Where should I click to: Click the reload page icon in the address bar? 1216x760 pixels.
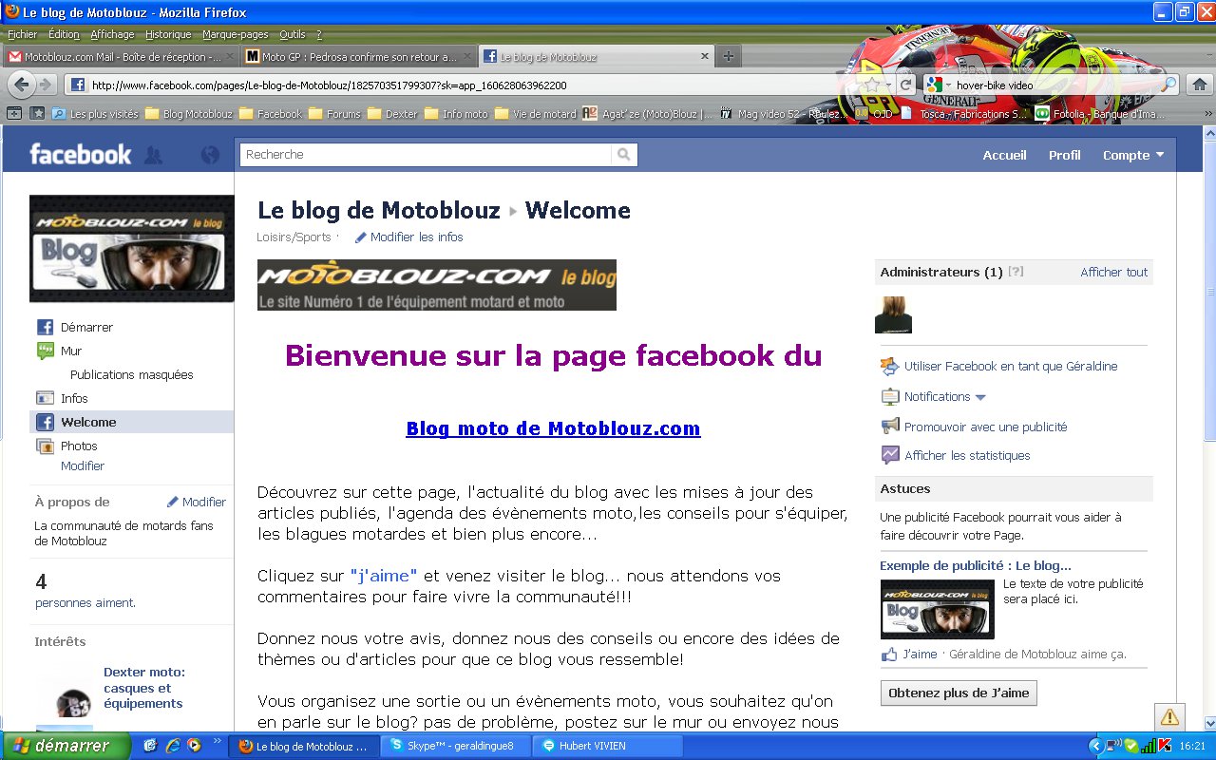click(905, 85)
